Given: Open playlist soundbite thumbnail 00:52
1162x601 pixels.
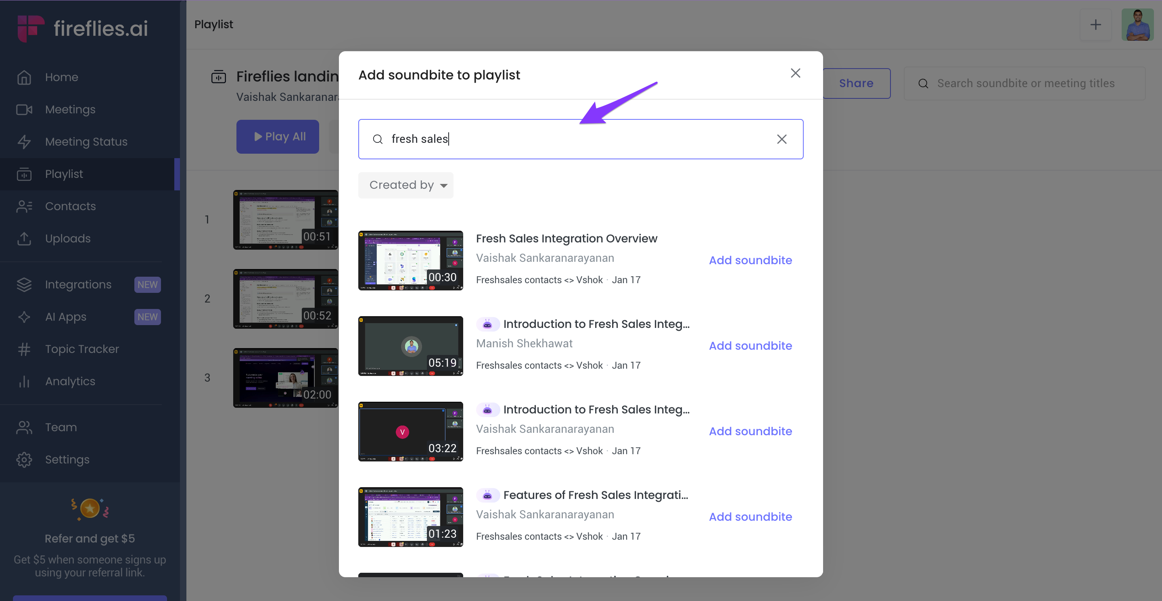Looking at the screenshot, I should 285,298.
